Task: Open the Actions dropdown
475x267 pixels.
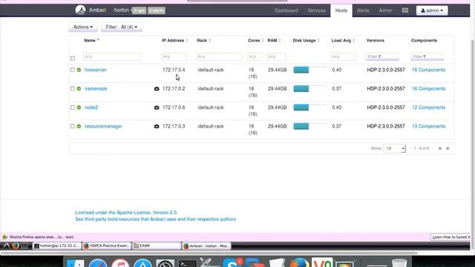Action: click(83, 27)
